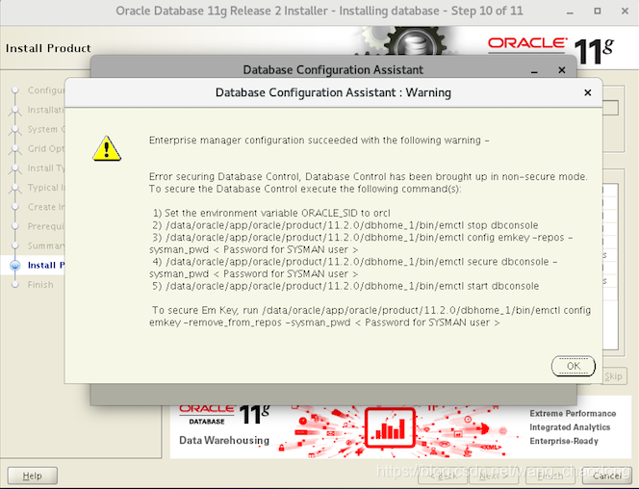Close the Database Configuration Assistant window
Viewport: 639px width, 489px height.
562,70
